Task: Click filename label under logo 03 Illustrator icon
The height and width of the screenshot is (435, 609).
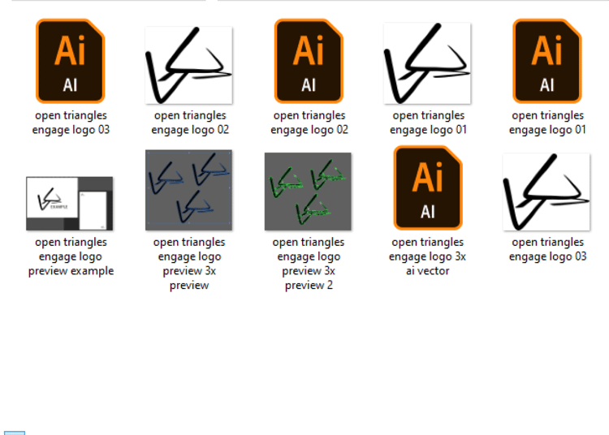Action: [x=71, y=123]
